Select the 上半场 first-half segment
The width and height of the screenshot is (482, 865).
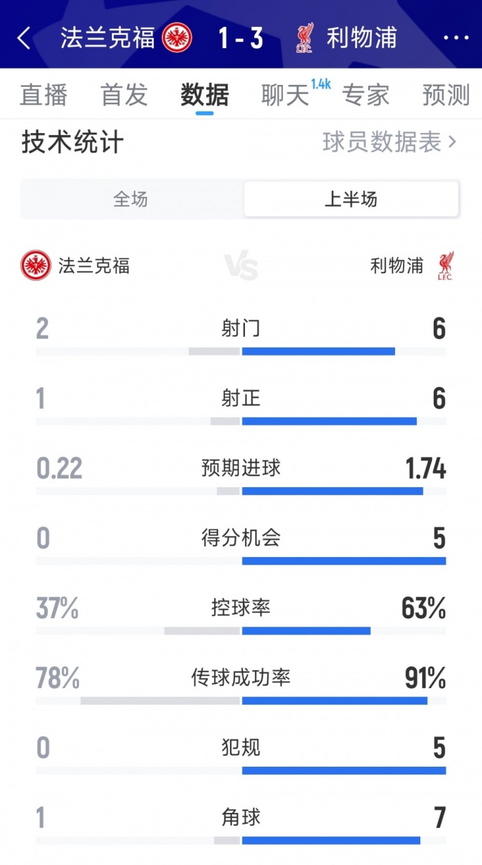tap(351, 199)
